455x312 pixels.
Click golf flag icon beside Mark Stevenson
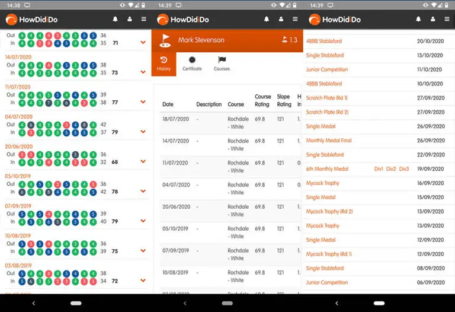165,40
